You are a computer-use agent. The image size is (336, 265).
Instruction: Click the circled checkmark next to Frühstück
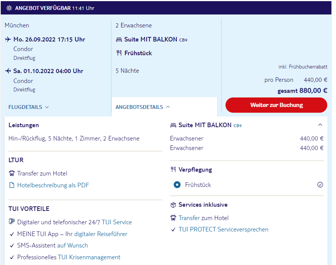click(x=320, y=185)
